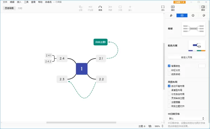The width and height of the screenshot is (210, 129).
Task: Open the 查看 menu
Action: coord(33,2)
